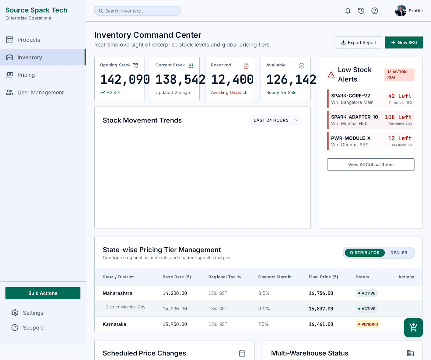The width and height of the screenshot is (431, 360).
Task: Click the Settings gear icon
Action: (x=15, y=313)
